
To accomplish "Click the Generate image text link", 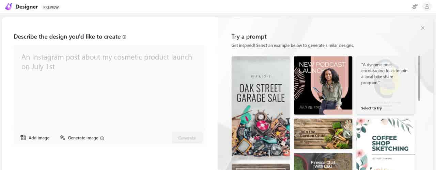I will (x=83, y=138).
